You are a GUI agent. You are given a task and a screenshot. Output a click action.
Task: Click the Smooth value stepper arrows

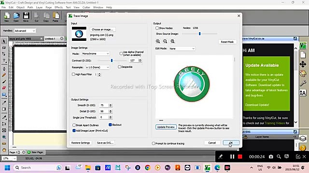coord(111,105)
